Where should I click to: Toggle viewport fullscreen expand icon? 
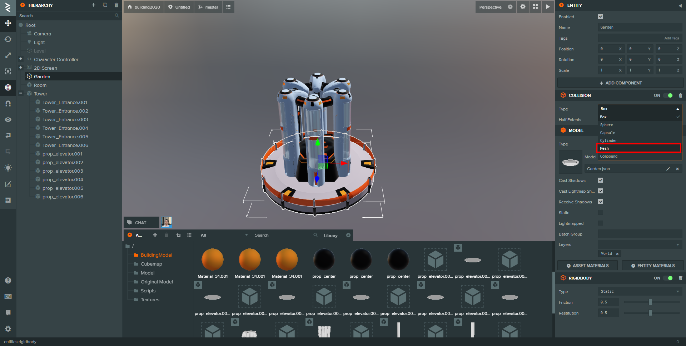point(535,7)
